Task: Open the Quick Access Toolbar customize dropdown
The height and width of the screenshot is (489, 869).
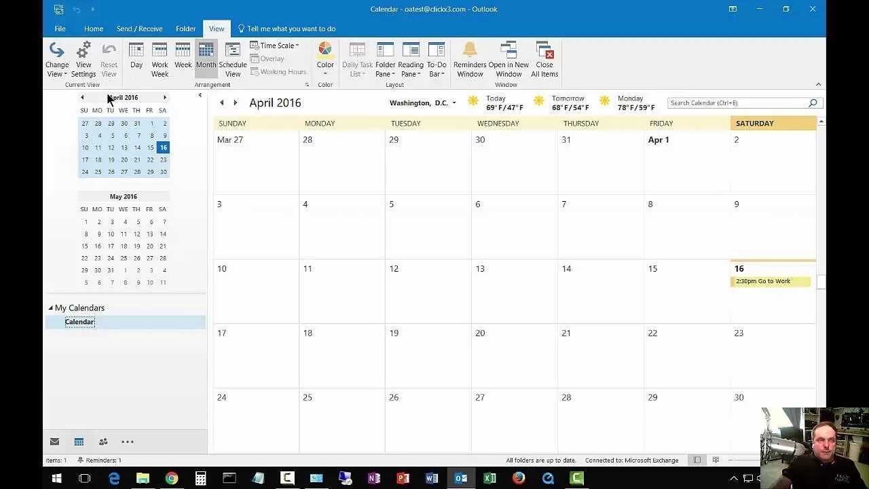Action: pos(92,10)
